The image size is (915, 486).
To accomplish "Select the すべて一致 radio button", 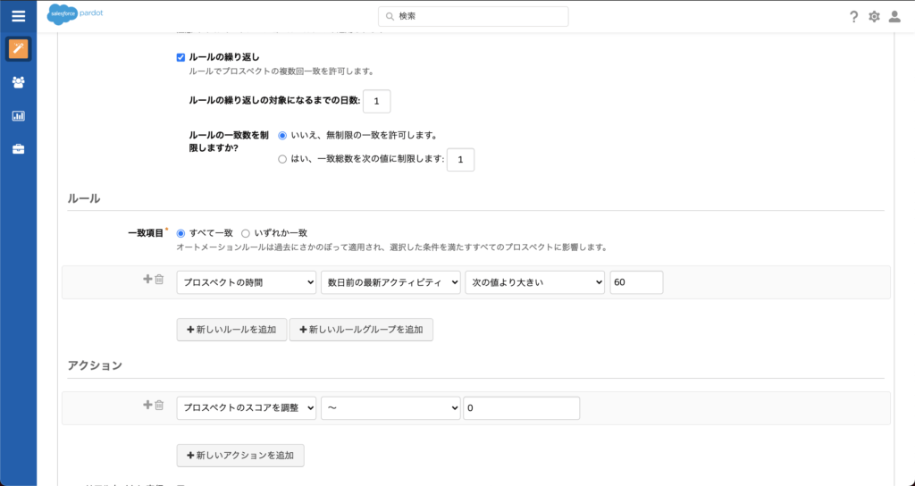I will pyautogui.click(x=180, y=233).
